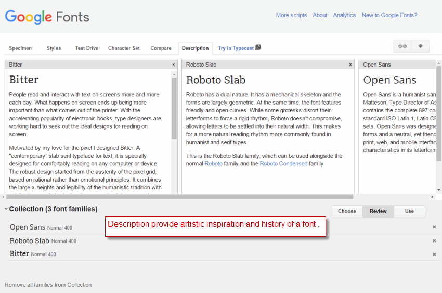This screenshot has width=442, height=293.
Task: Click Remove all families from Collection
Action: tap(48, 285)
